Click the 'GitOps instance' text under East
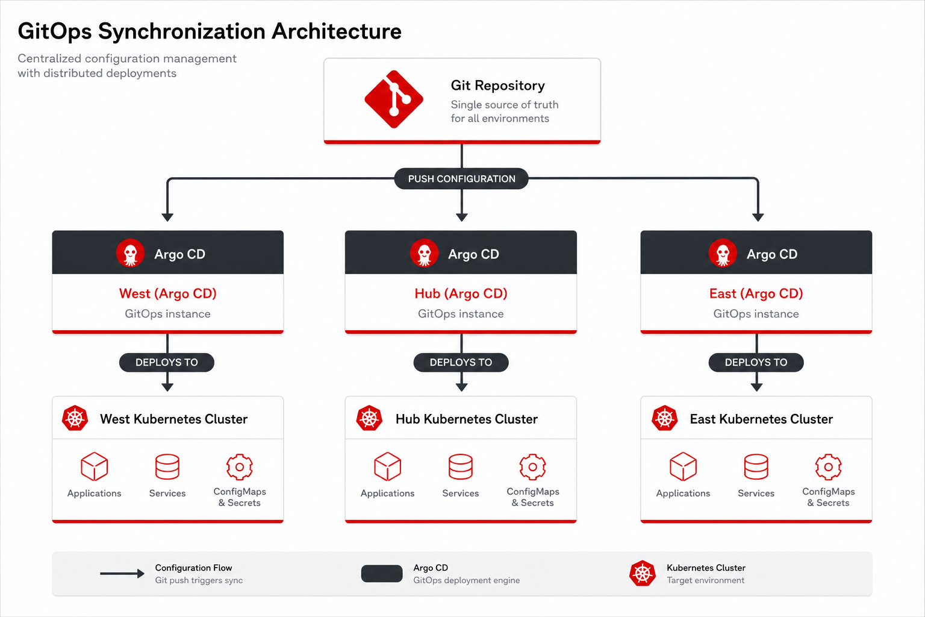Viewport: 925px width, 617px height. 756,314
